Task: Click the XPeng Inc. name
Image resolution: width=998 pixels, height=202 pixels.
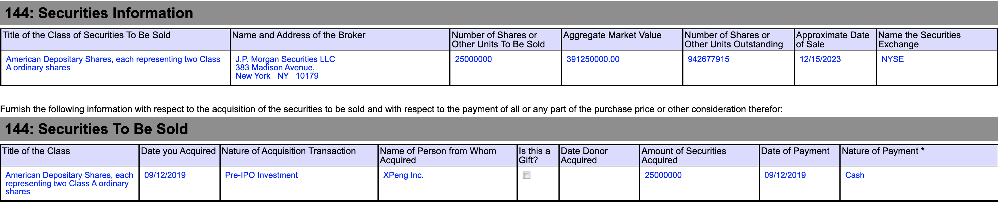Action: pos(403,175)
